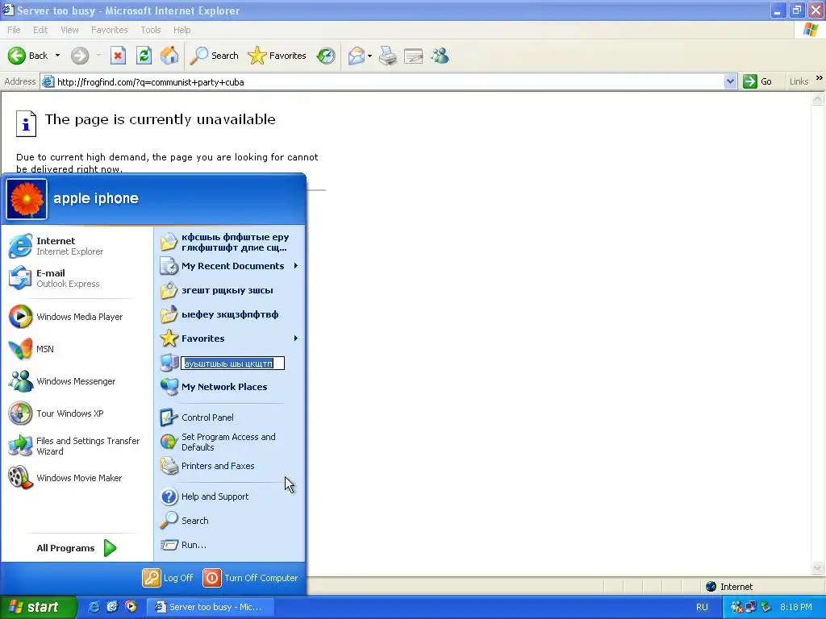826x619 pixels.
Task: Open the View menu
Action: coord(69,30)
